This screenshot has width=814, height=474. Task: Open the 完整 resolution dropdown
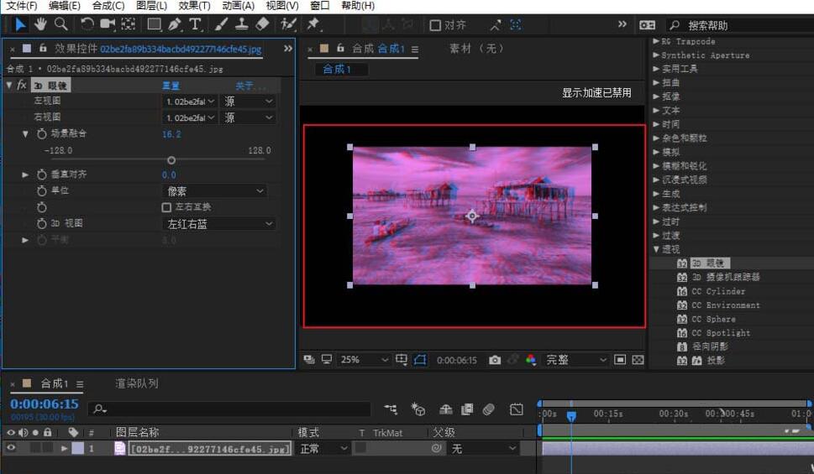click(575, 359)
